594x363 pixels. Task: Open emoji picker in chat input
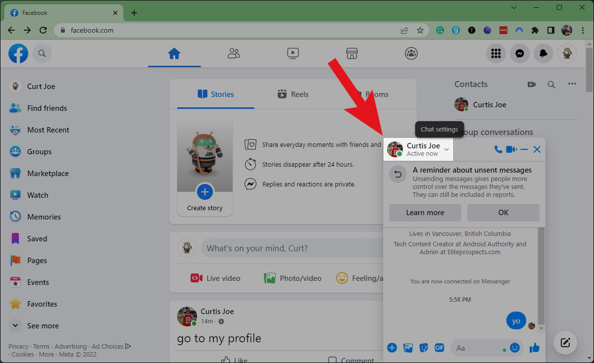click(515, 348)
